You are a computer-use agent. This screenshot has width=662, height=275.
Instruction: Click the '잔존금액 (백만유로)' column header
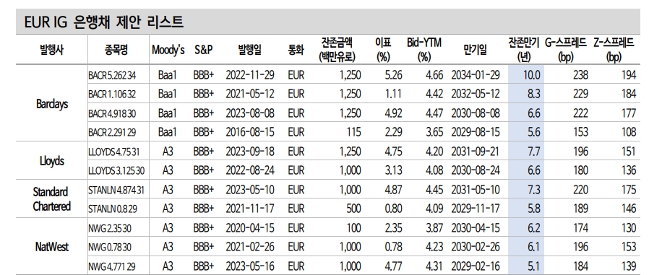337,49
